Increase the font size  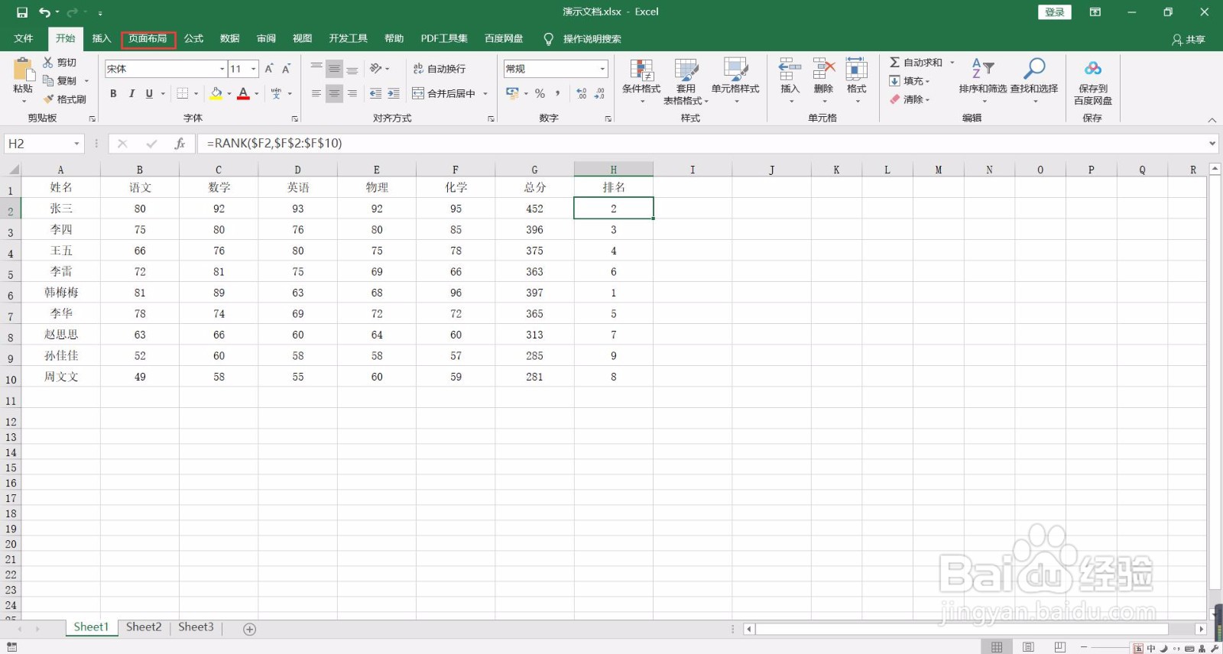click(x=269, y=69)
